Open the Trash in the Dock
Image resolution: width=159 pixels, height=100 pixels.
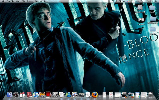pyautogui.click(x=151, y=95)
